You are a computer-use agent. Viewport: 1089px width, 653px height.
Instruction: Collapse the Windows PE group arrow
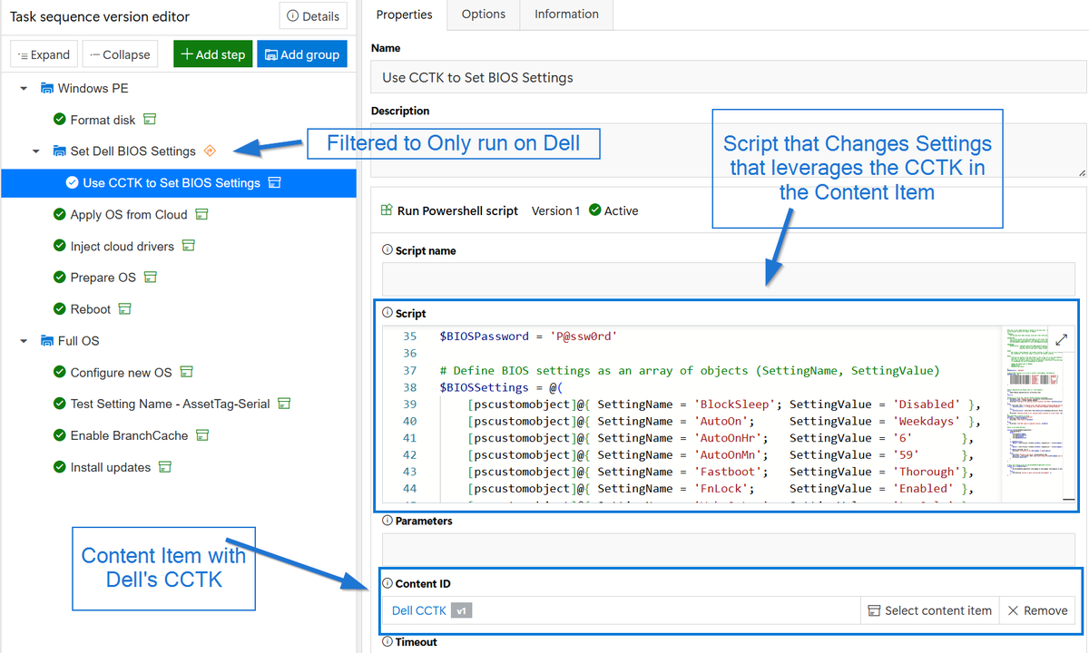[x=25, y=88]
